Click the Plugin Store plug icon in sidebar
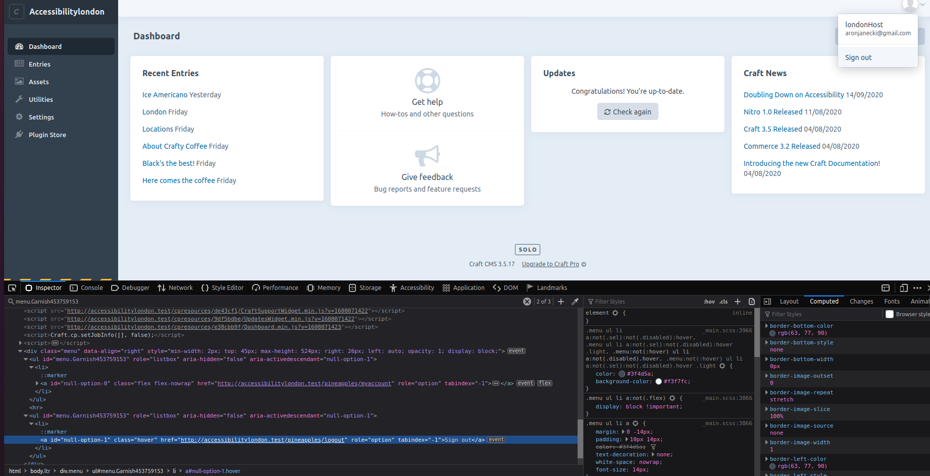 (19, 134)
